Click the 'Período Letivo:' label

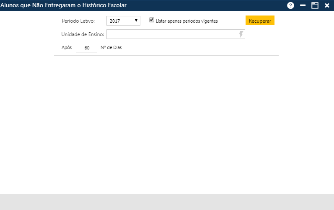click(78, 21)
